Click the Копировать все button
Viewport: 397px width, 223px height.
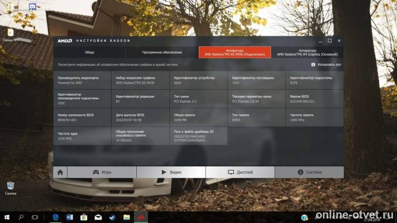click(326, 65)
